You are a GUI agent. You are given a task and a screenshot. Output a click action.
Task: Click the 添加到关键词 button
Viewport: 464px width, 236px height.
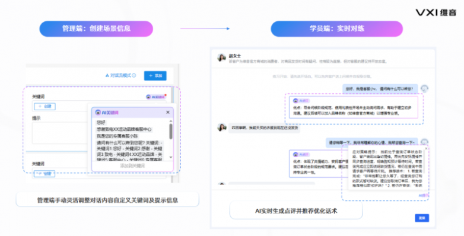click(132, 166)
